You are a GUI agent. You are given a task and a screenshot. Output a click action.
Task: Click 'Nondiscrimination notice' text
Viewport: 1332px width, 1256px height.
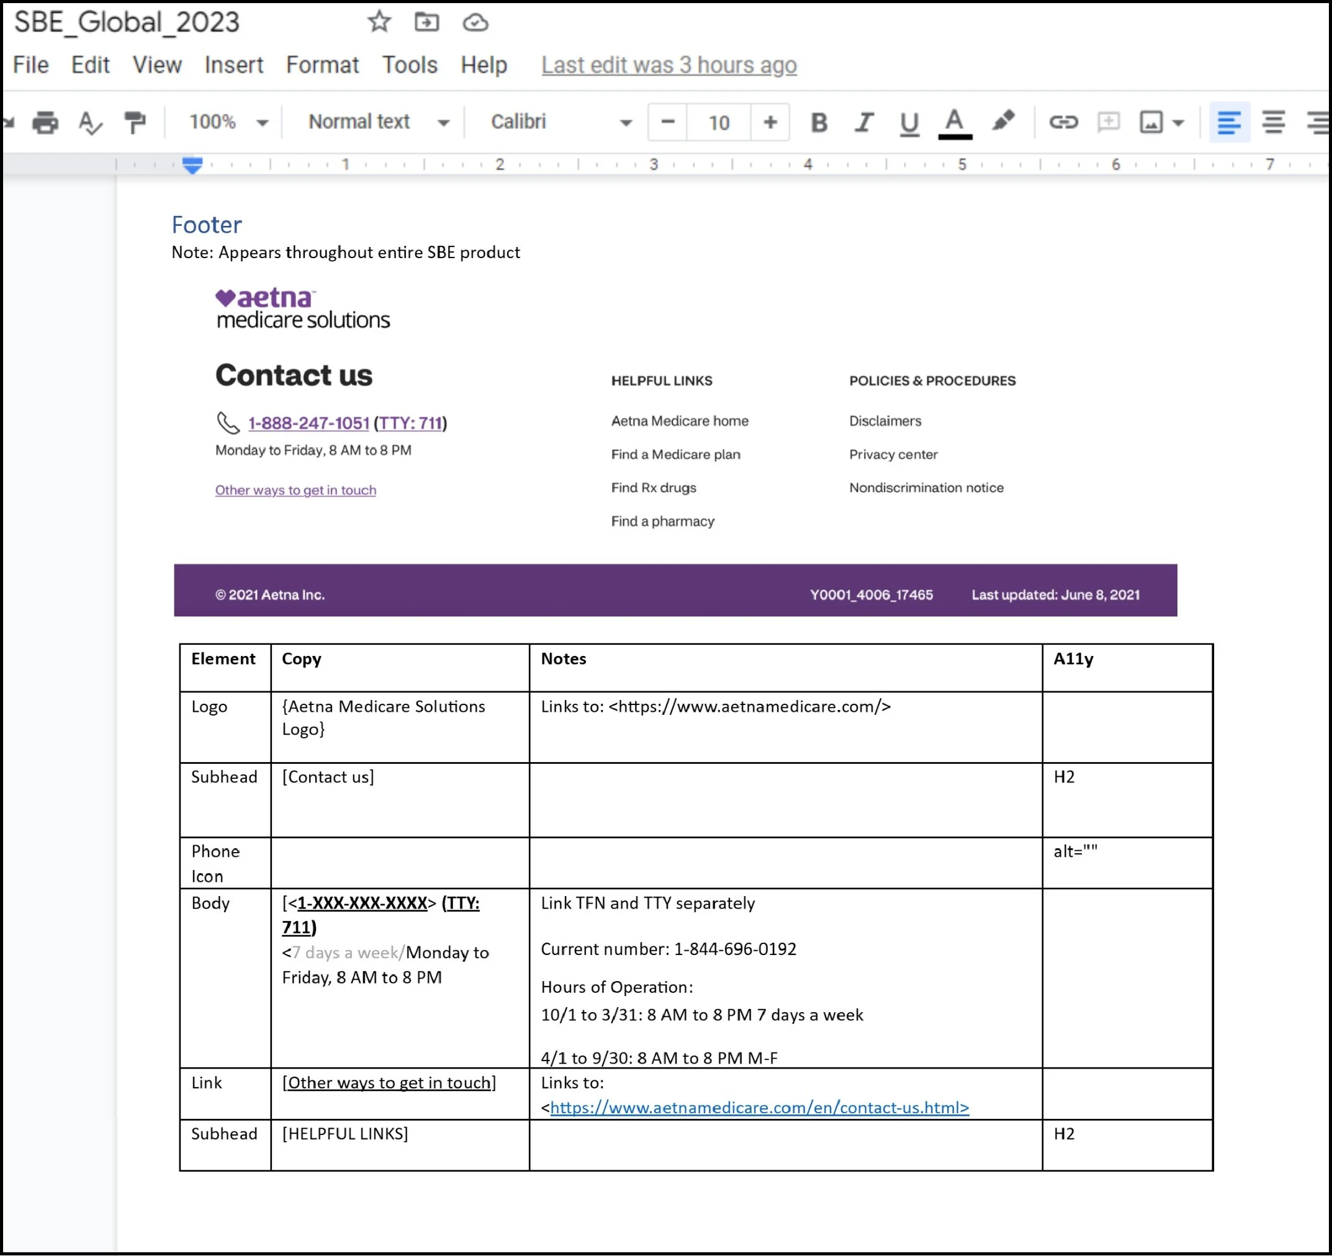click(926, 488)
